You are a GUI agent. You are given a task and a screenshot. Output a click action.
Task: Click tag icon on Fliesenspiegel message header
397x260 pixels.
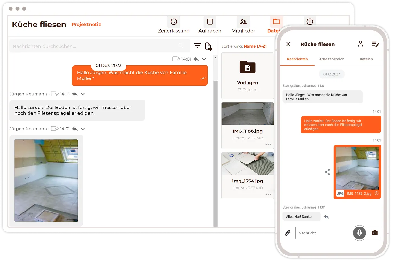(x=55, y=94)
